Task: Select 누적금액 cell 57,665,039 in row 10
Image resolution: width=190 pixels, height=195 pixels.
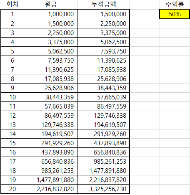Action: point(103,97)
